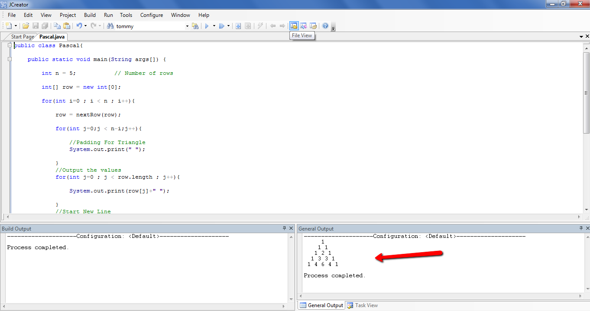The width and height of the screenshot is (590, 311).
Task: Open the Project menu
Action: tap(68, 15)
